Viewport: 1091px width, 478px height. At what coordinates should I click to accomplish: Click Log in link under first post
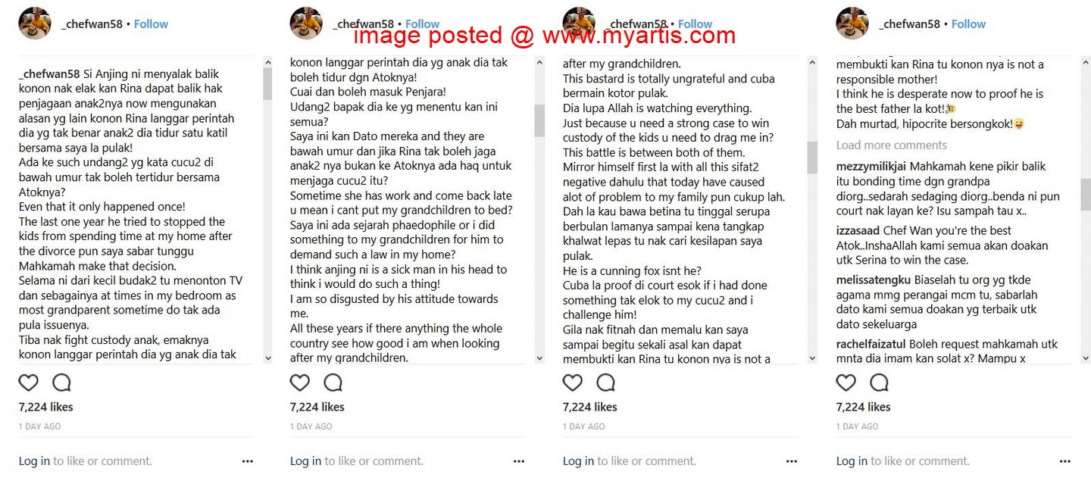click(x=34, y=461)
